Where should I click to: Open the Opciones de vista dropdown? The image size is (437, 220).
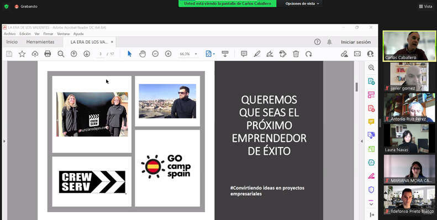(x=302, y=4)
